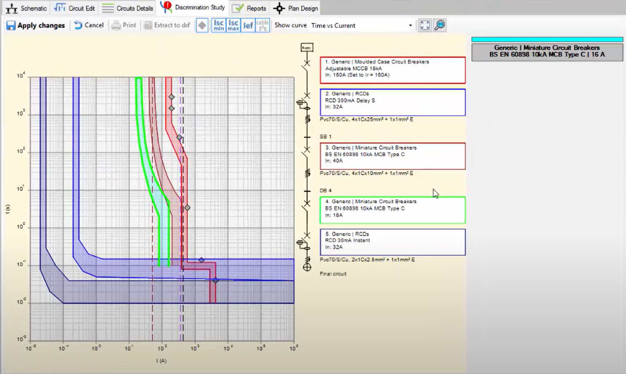The image size is (626, 374).
Task: Open the Show curve dropdown
Action: 362,25
